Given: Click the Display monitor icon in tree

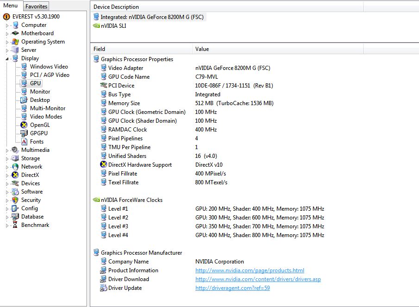Looking at the screenshot, I should [15, 58].
